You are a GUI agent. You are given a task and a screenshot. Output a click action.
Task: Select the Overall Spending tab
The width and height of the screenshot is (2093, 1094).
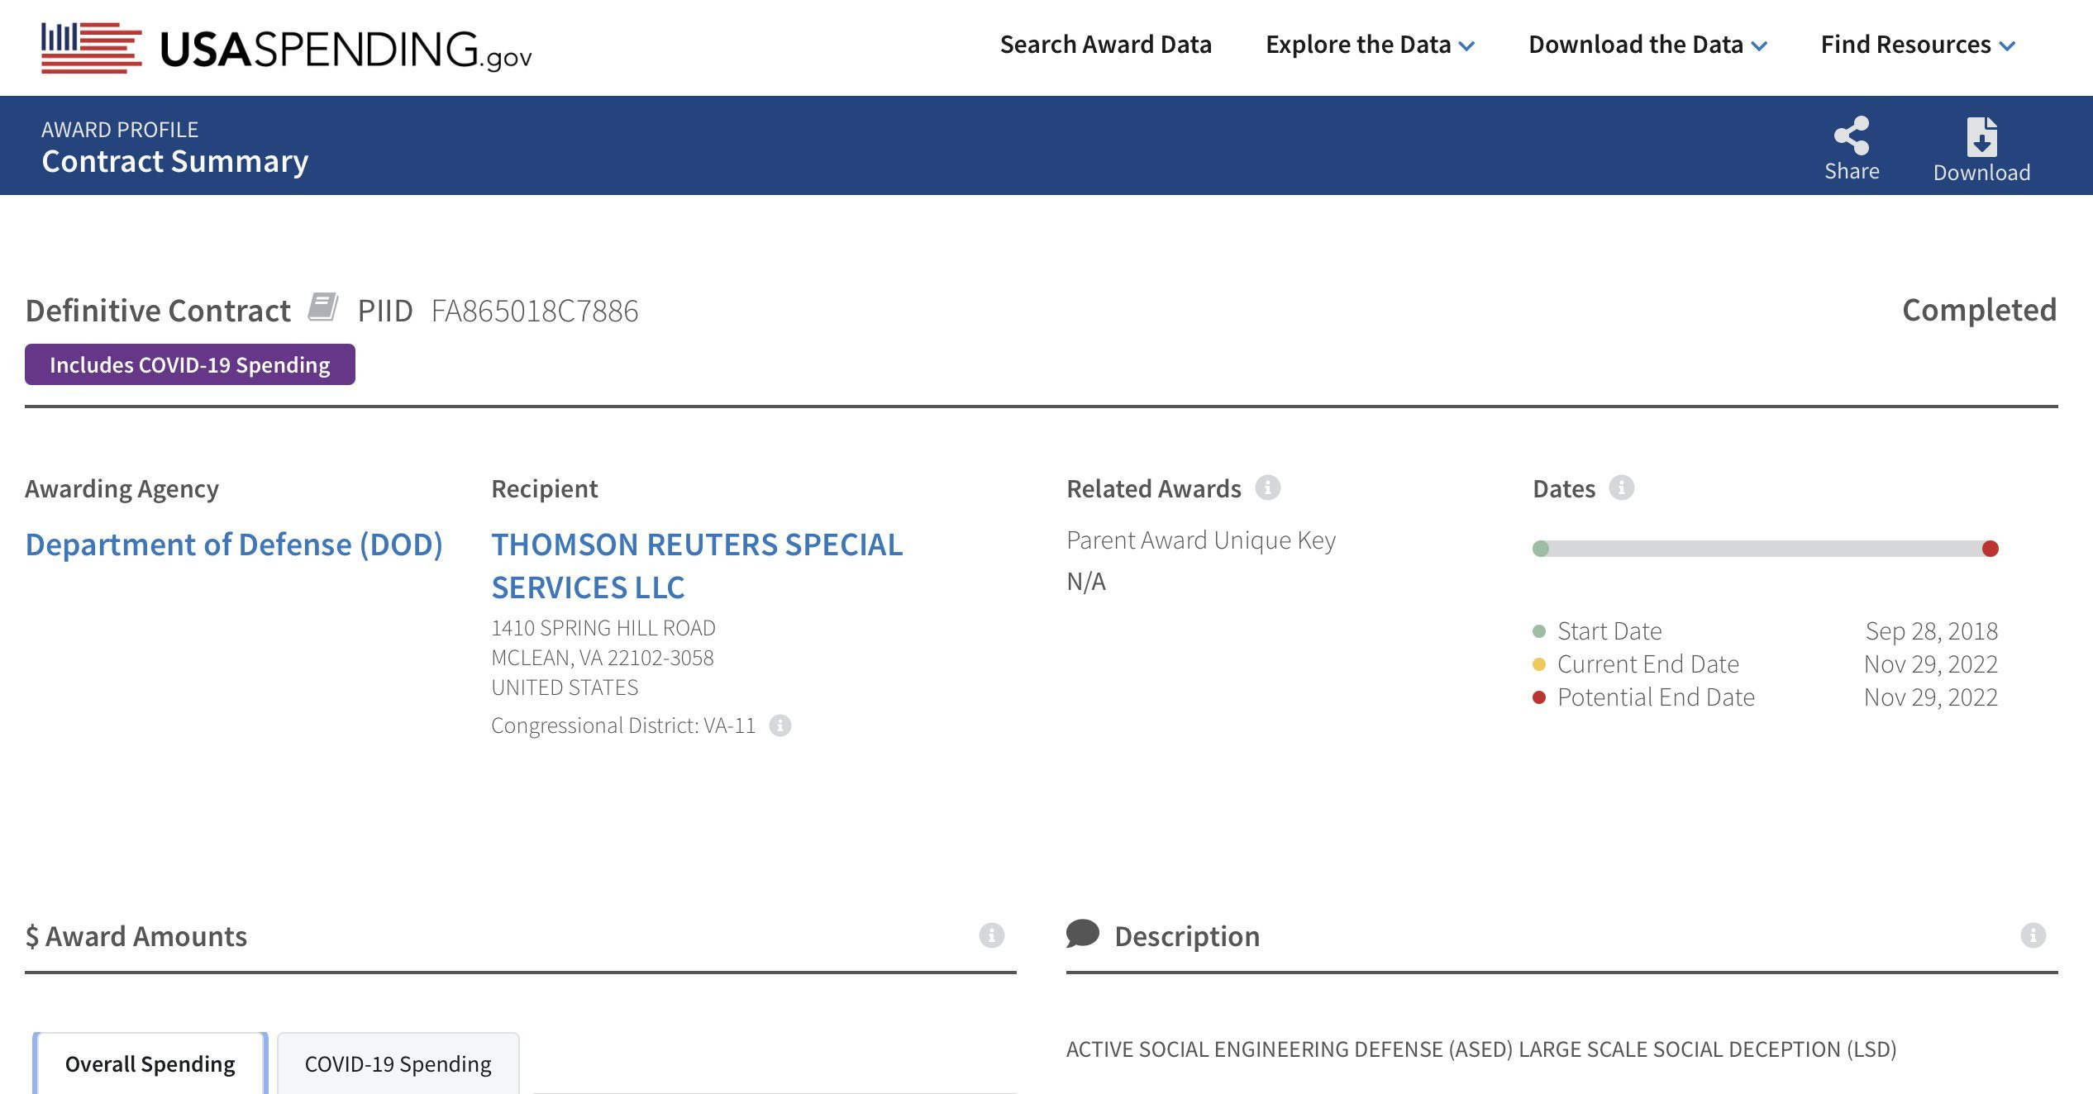pyautogui.click(x=150, y=1063)
